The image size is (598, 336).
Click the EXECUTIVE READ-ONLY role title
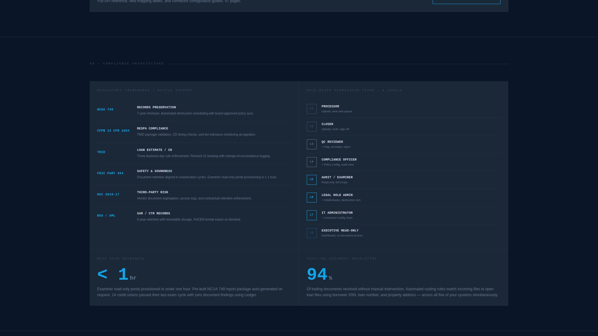[x=340, y=231]
